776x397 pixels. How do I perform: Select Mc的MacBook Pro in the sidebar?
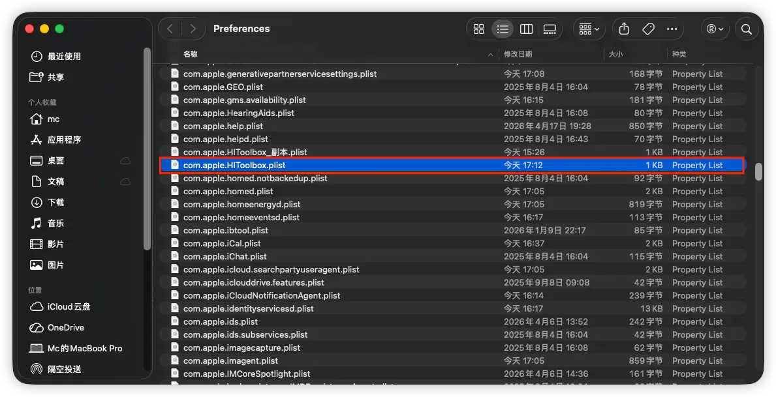(x=76, y=348)
